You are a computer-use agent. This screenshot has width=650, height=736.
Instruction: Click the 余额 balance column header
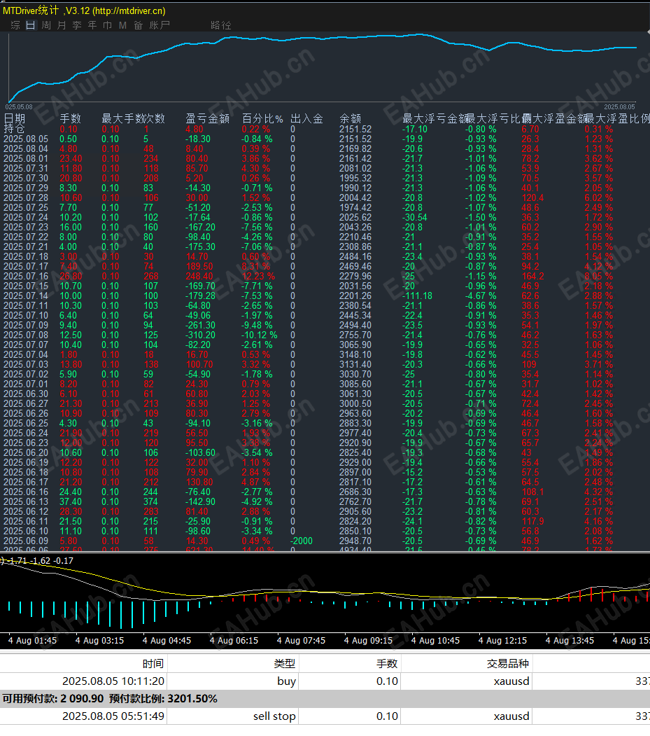point(351,118)
